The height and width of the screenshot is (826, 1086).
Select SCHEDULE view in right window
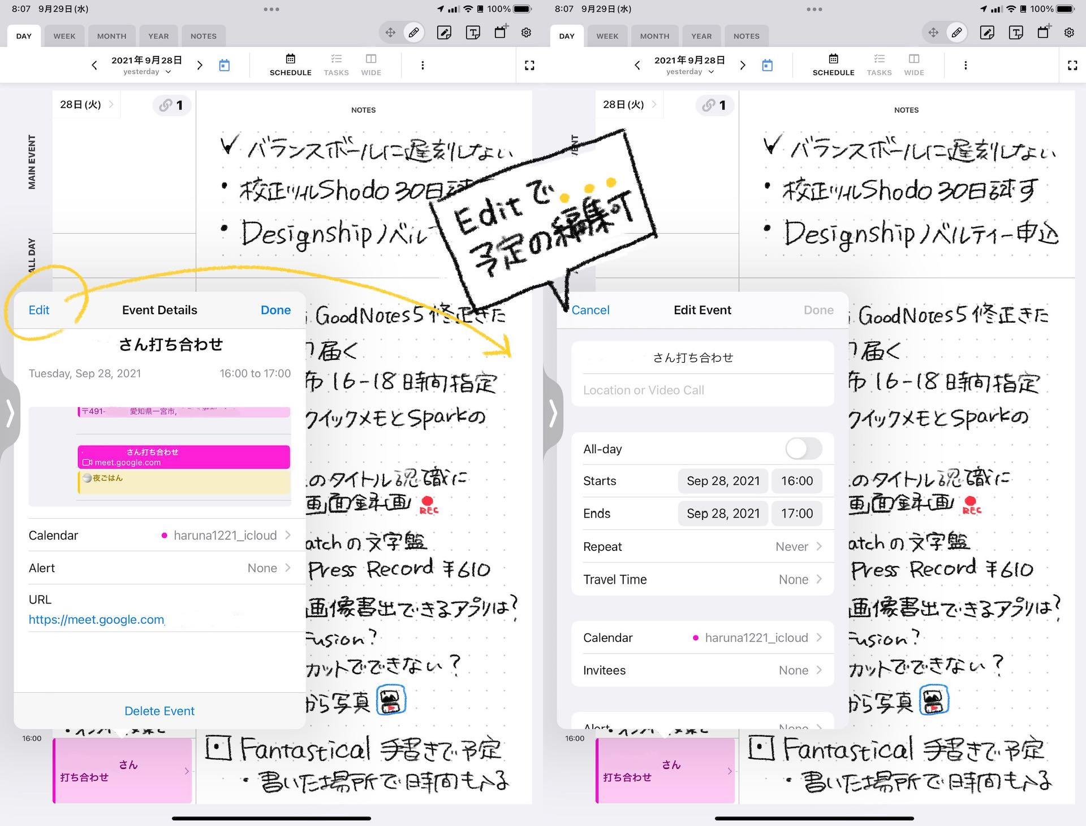point(833,66)
